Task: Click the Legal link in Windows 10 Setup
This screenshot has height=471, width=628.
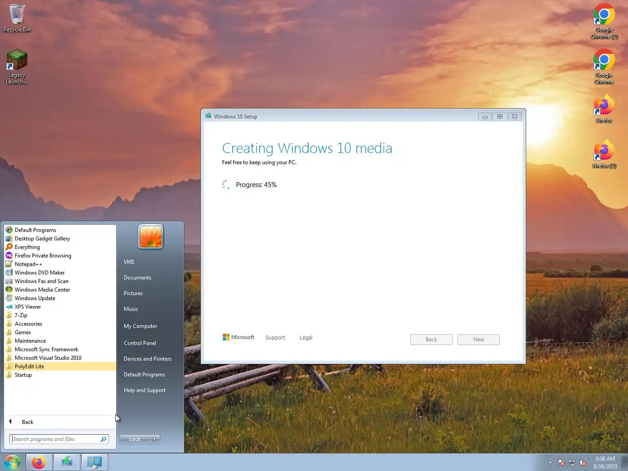Action: [306, 338]
